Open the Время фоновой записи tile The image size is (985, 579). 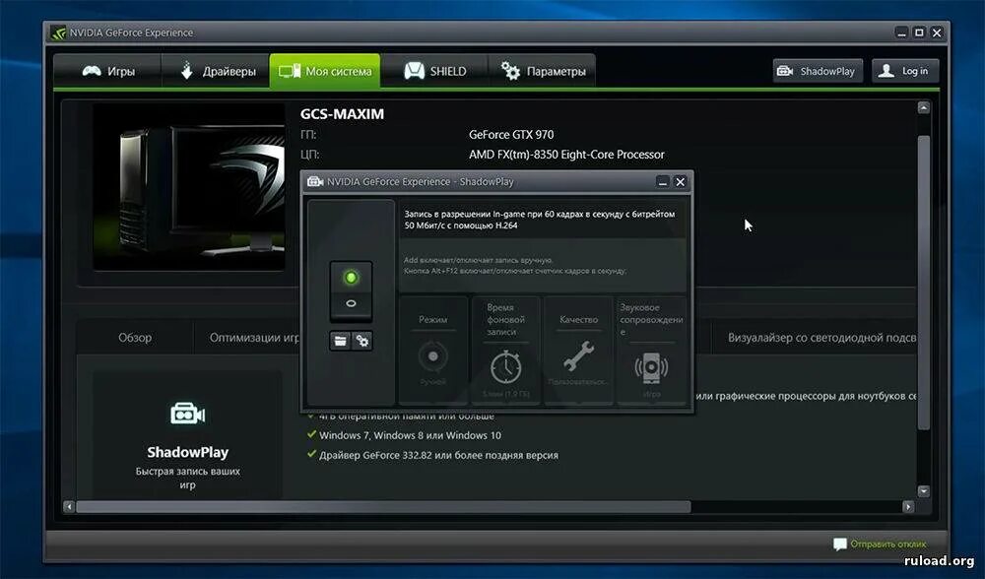point(505,350)
